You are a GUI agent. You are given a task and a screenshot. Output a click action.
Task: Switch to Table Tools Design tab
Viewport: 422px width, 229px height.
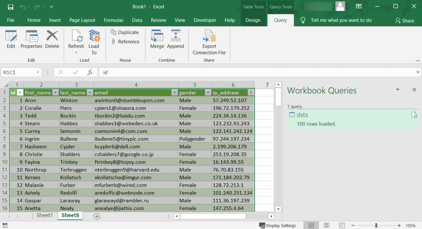click(x=253, y=20)
